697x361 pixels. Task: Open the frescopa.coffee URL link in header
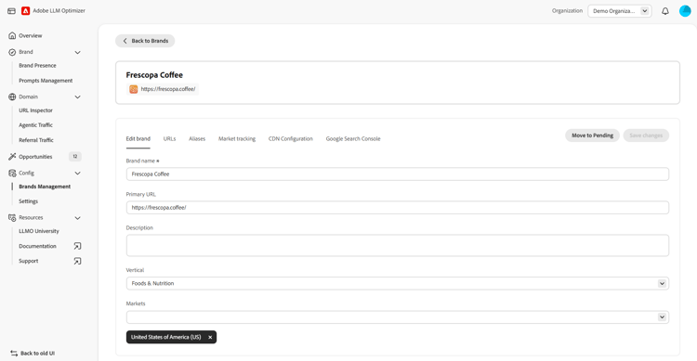[x=168, y=89]
